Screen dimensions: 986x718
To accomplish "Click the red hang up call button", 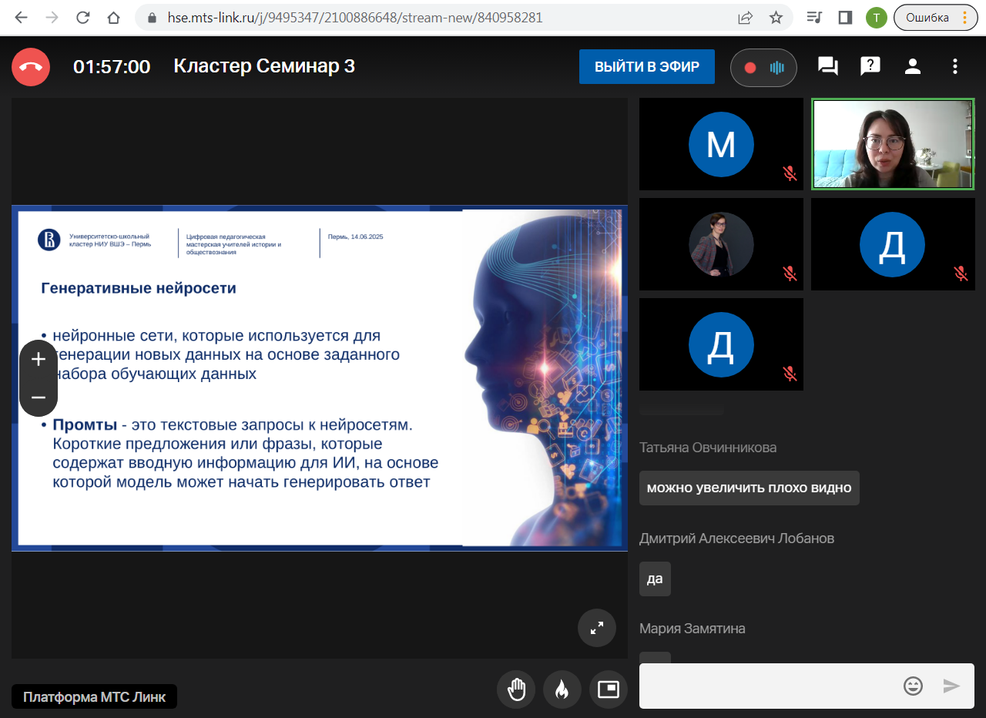I will [x=31, y=67].
